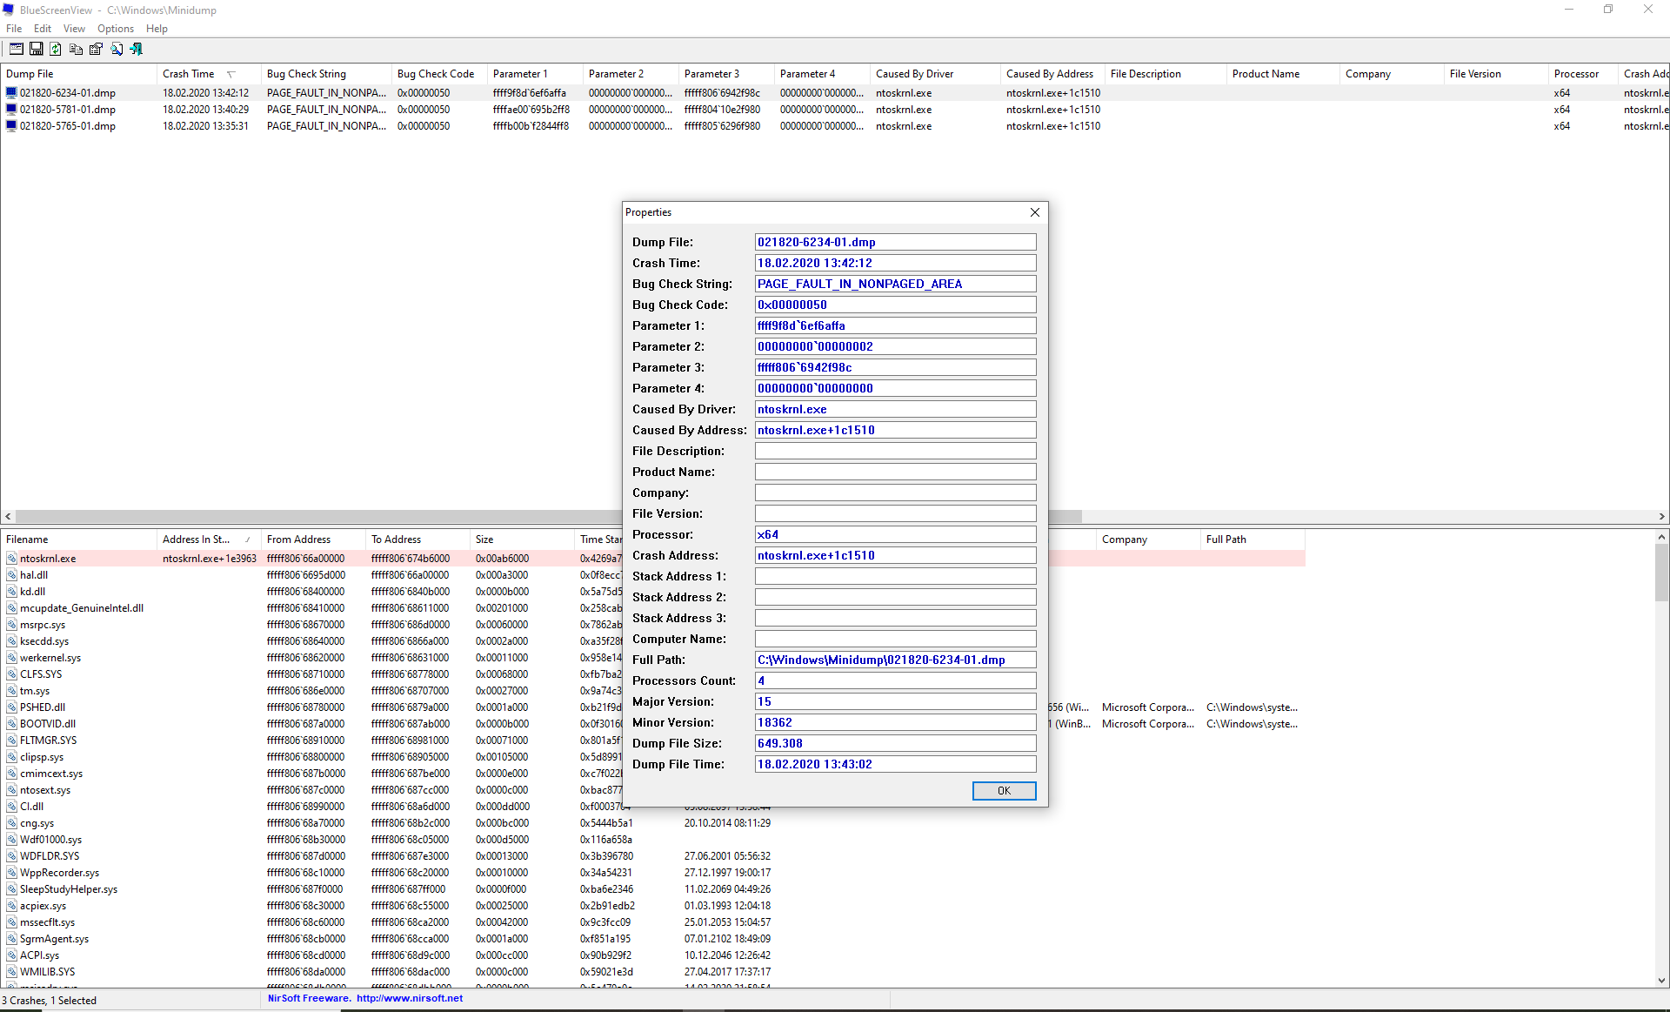The image size is (1670, 1012).
Task: Click the Advanced Options toolbar icon
Action: tap(16, 50)
